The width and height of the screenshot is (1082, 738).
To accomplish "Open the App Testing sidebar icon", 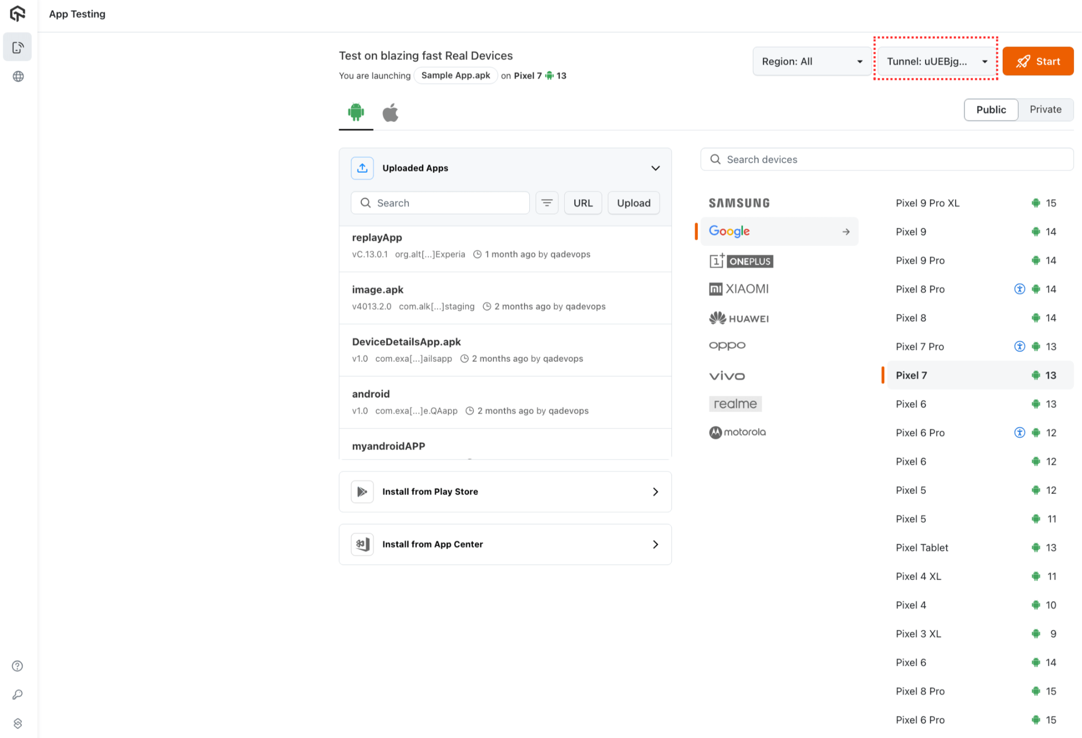I will click(17, 48).
